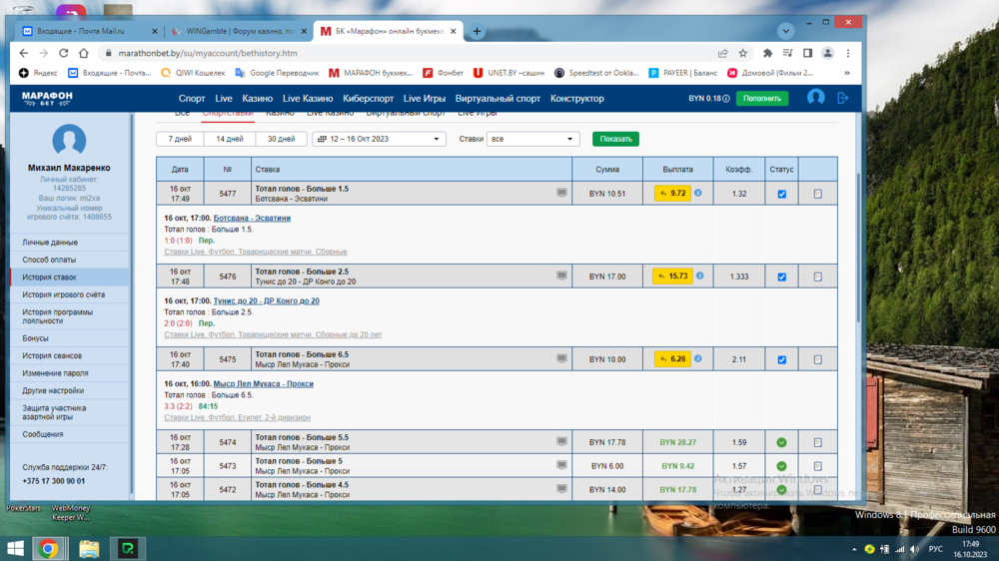The image size is (999, 561).
Task: Toggle status checkbox for bet 5476
Action: point(782,277)
